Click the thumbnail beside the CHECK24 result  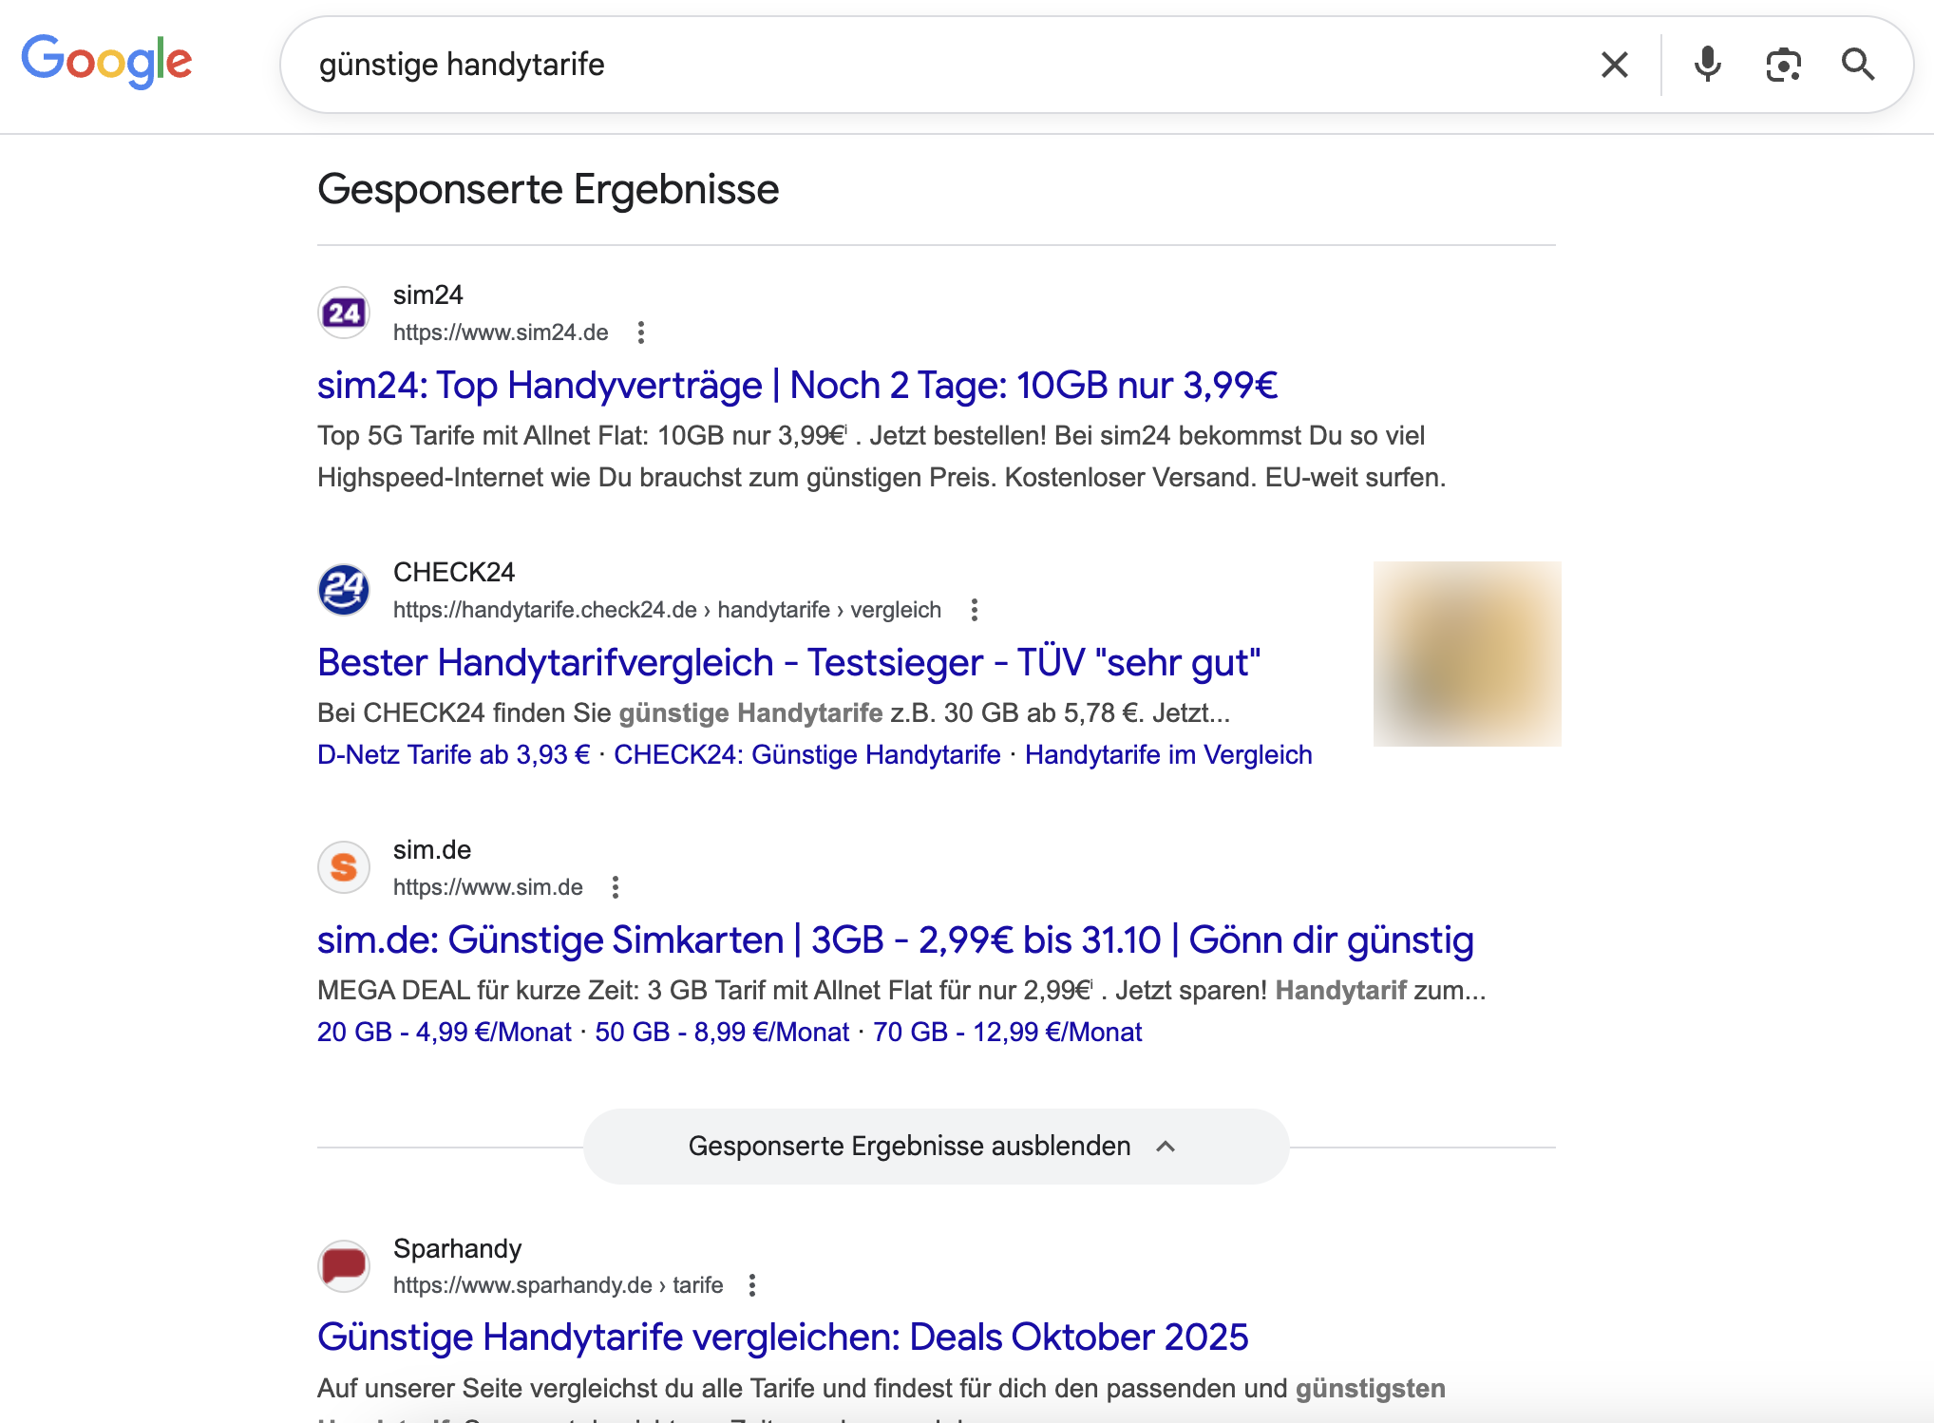coord(1466,654)
